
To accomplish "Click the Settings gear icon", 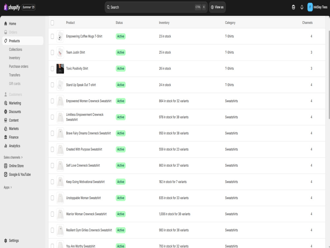I will (x=6, y=241).
